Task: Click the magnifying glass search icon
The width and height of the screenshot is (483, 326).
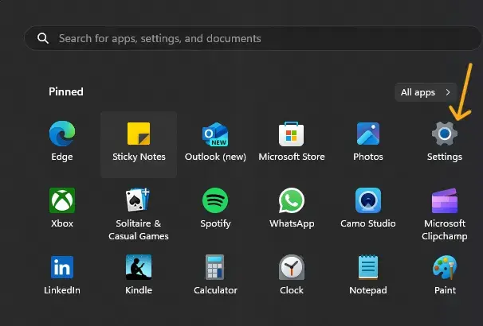Action: click(x=43, y=38)
